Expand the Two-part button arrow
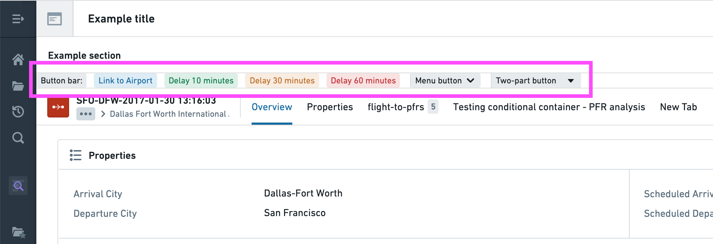Image resolution: width=713 pixels, height=244 pixels. tap(571, 80)
